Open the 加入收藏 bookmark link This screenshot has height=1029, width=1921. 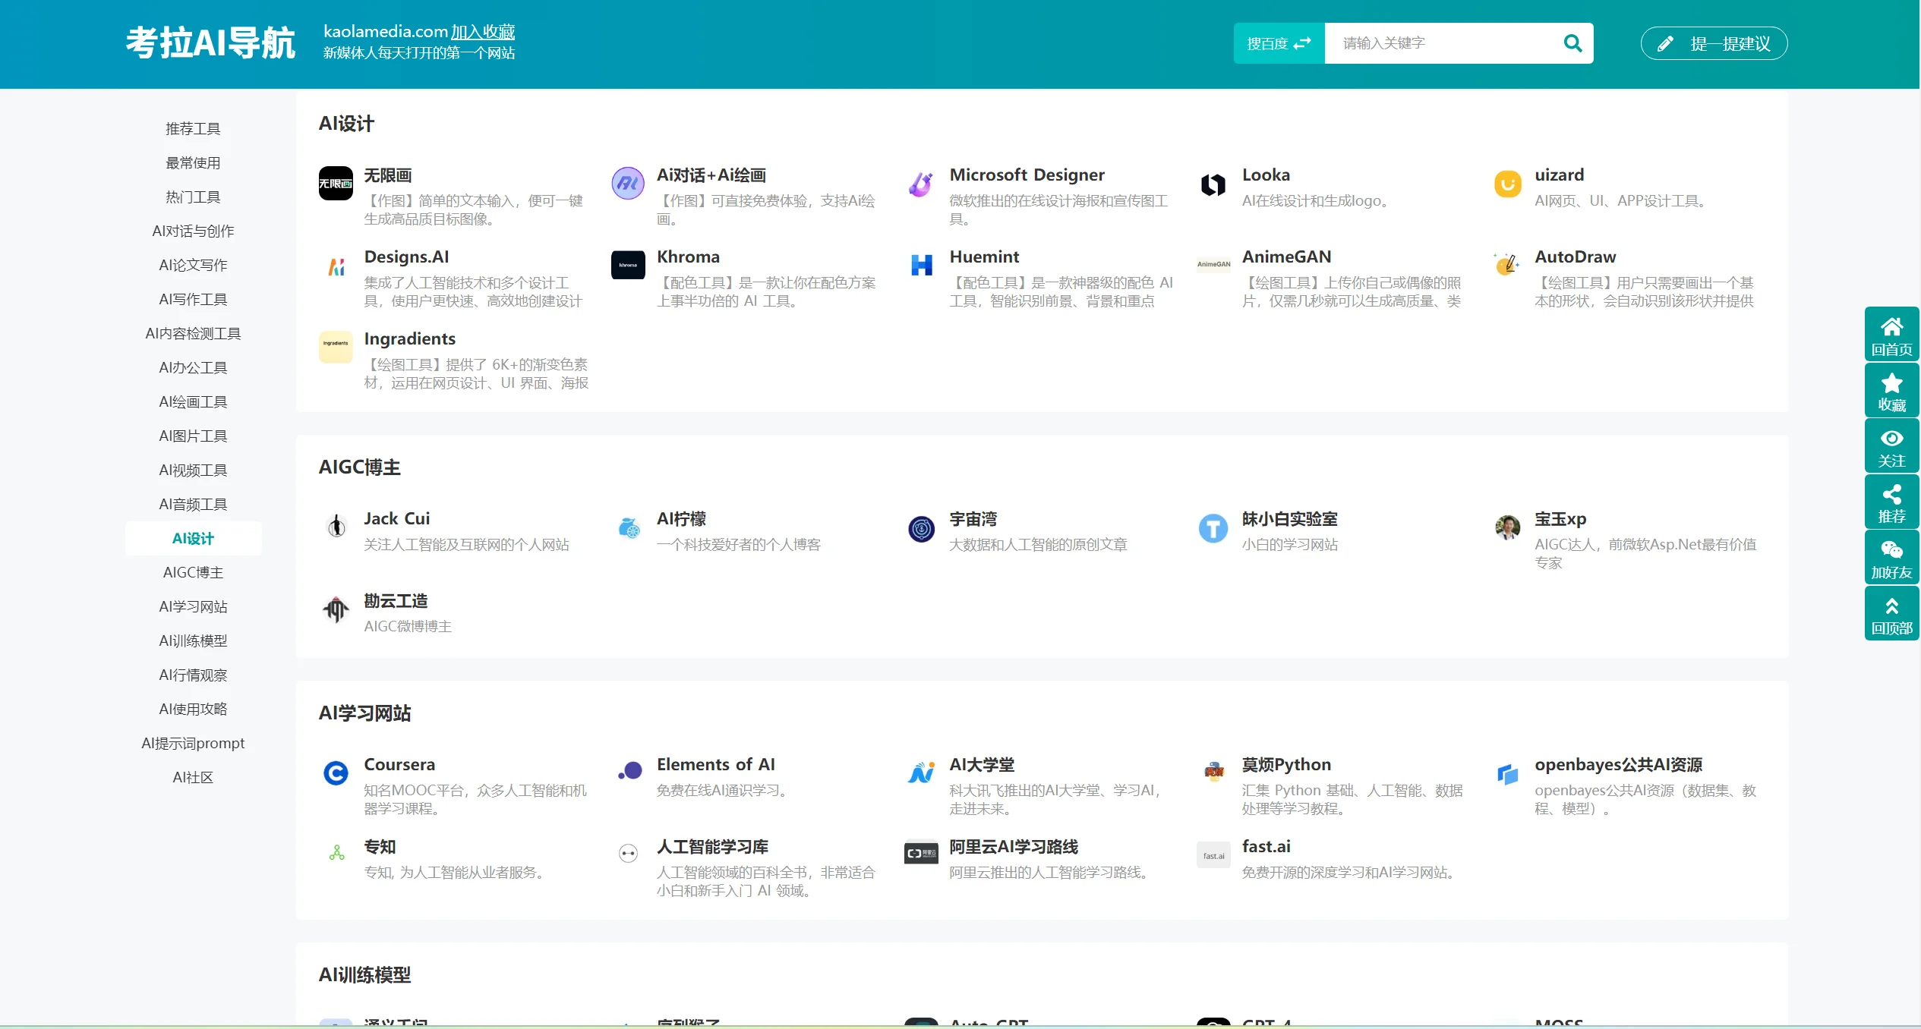click(484, 31)
